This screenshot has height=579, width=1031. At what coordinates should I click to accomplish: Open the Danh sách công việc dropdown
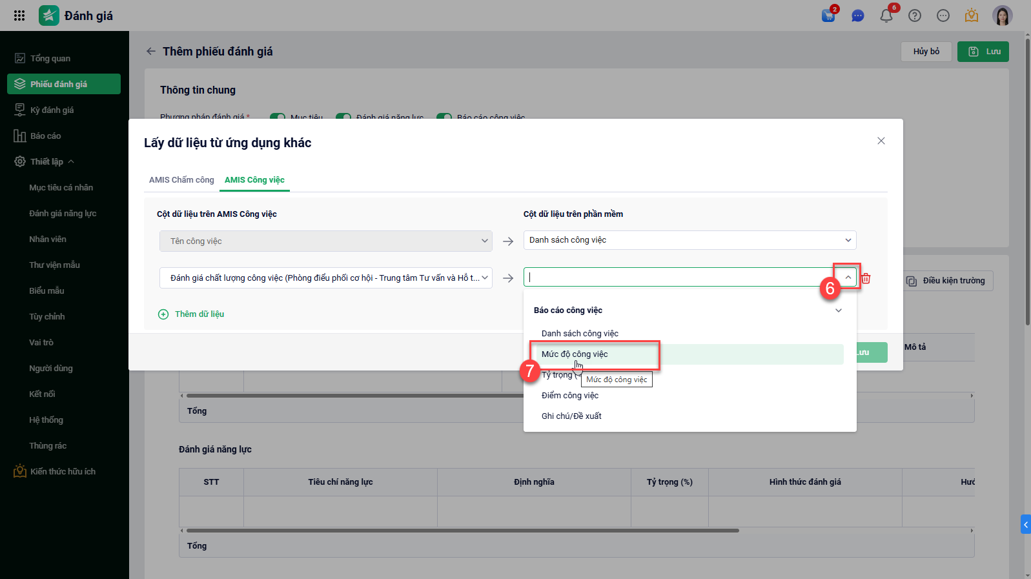[689, 240]
